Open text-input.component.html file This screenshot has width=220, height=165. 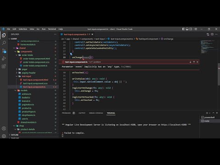coord(36,80)
